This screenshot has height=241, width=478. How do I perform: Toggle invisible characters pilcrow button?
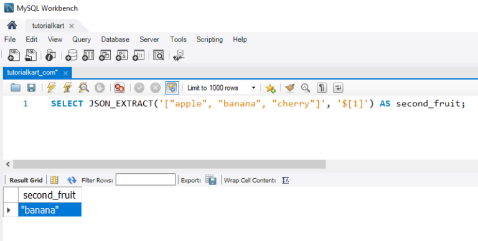pos(322,88)
